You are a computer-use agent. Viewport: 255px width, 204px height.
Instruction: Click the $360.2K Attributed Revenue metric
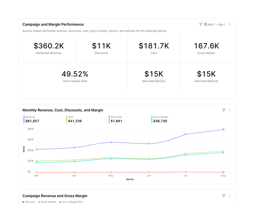point(49,48)
